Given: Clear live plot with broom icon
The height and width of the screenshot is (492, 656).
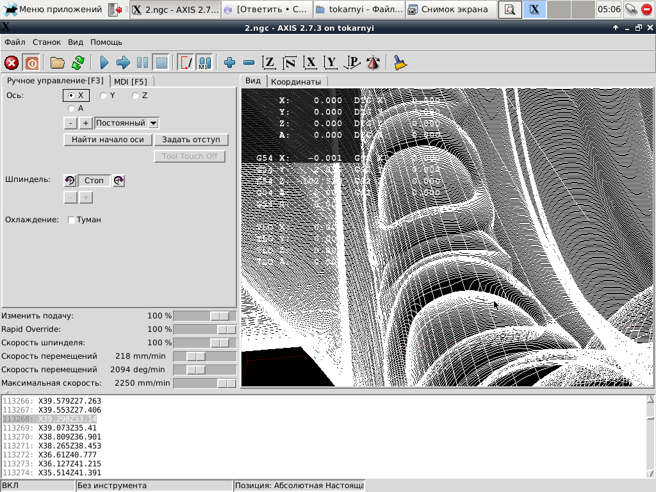Looking at the screenshot, I should tap(400, 63).
